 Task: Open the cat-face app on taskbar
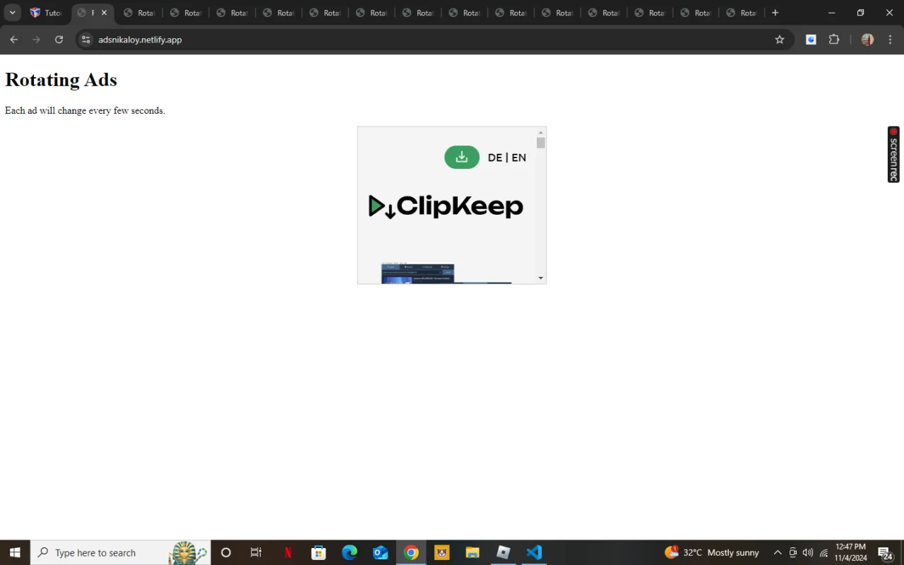pos(442,552)
